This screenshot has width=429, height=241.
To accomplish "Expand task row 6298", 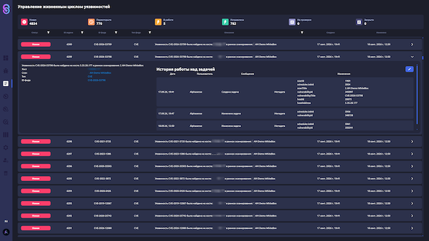I will point(412,142).
